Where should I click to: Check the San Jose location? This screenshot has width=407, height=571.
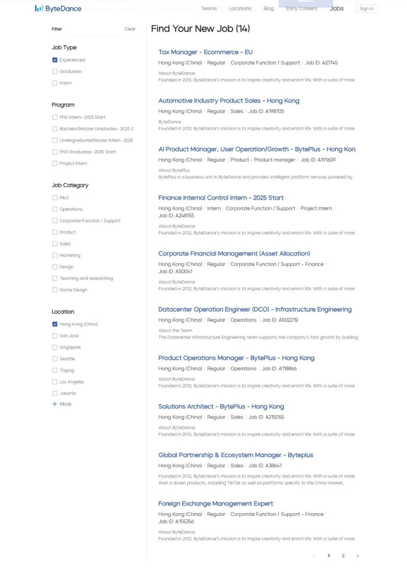point(55,336)
